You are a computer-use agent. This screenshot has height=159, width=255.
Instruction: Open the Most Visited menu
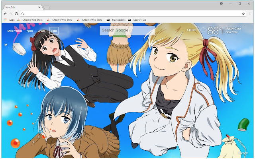pos(15,31)
